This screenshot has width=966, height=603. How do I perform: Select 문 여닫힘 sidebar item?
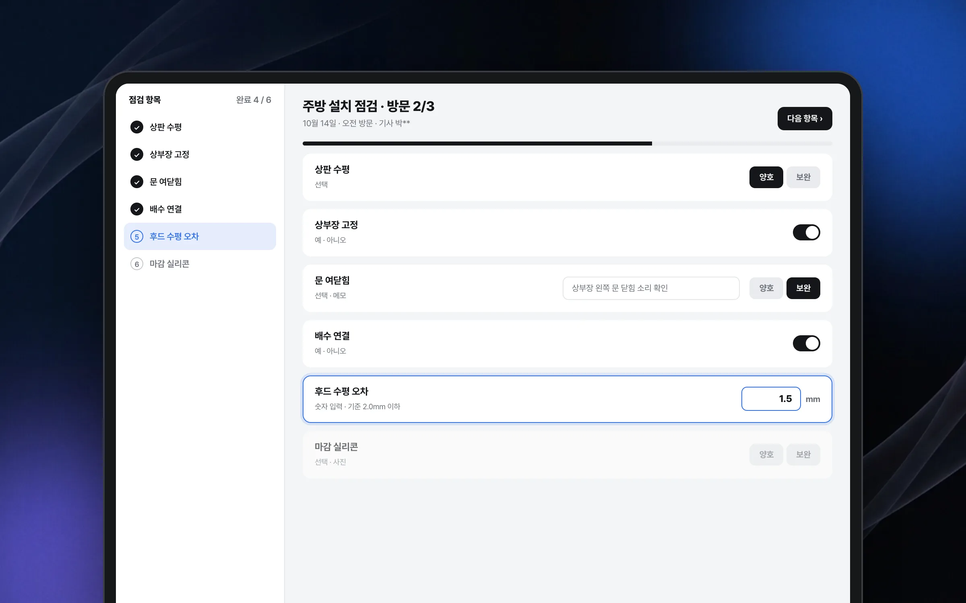(x=200, y=182)
